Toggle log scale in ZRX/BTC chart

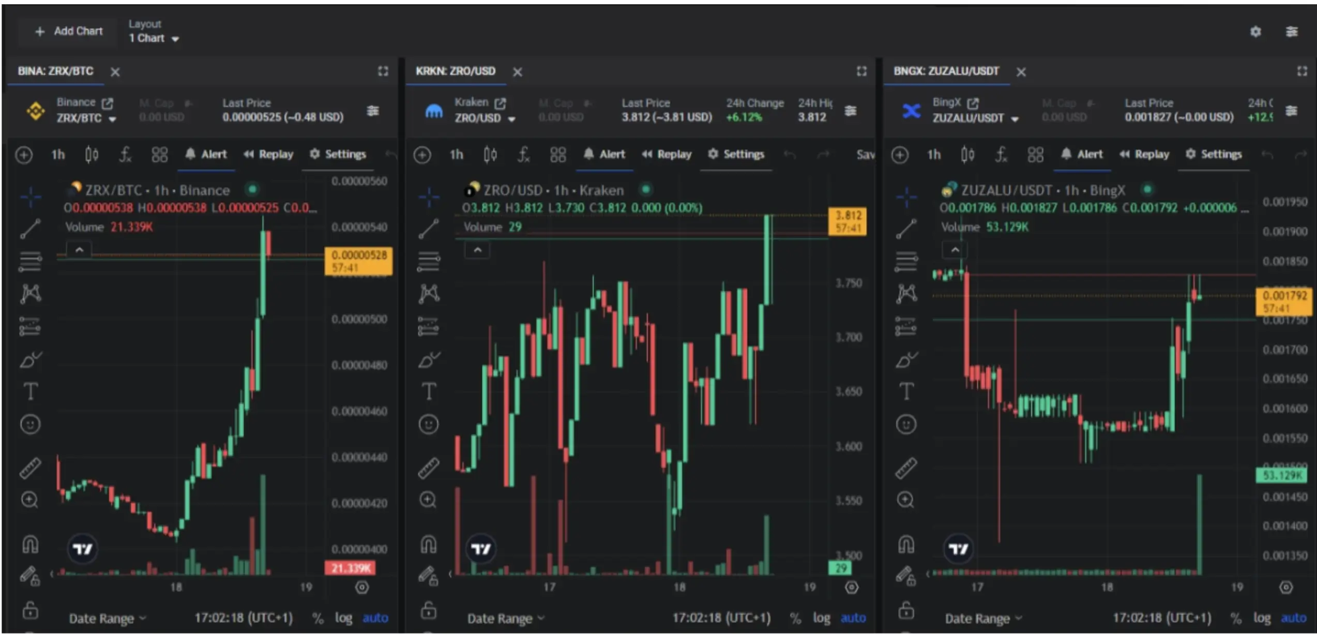tap(343, 618)
